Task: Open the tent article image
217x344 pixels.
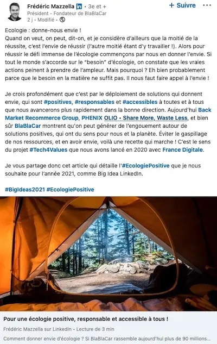Action: [108, 254]
